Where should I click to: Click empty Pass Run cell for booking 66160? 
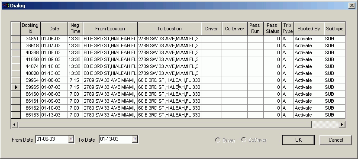pos(255,94)
